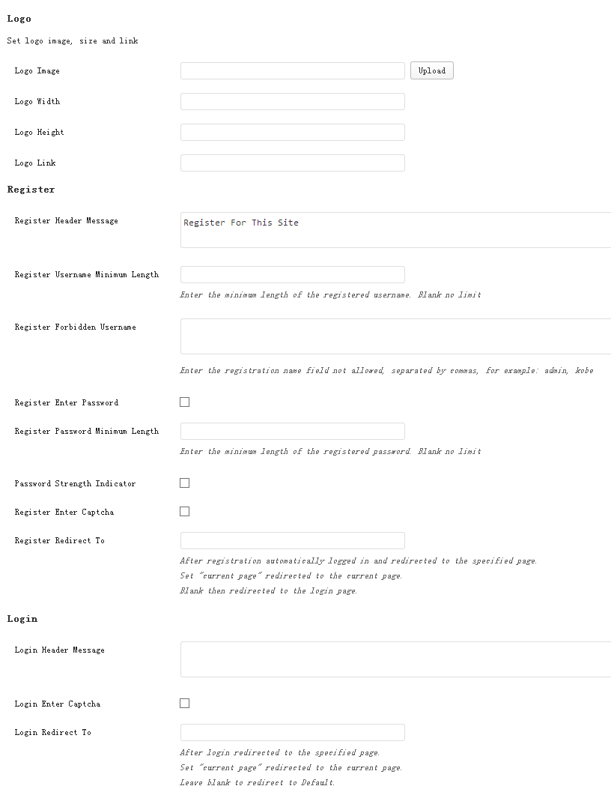Screen dimensions: 611x804
Task: Focus the Logo Width text box
Action: (292, 102)
